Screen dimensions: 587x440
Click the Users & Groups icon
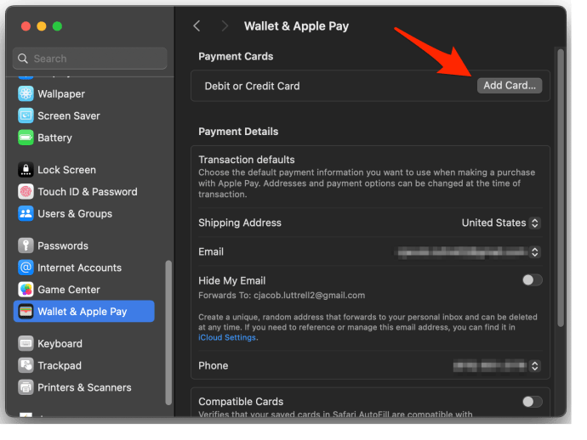pos(26,213)
